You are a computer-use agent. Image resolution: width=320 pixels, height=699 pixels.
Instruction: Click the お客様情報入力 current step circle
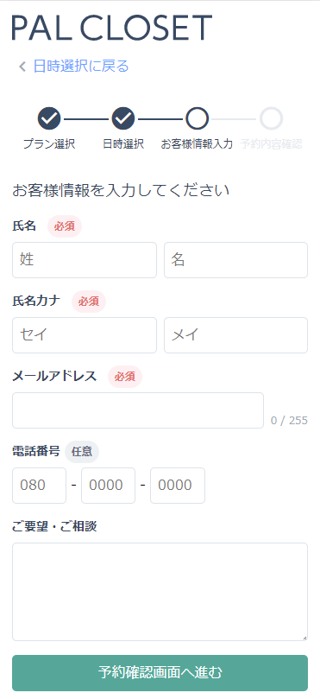198,118
